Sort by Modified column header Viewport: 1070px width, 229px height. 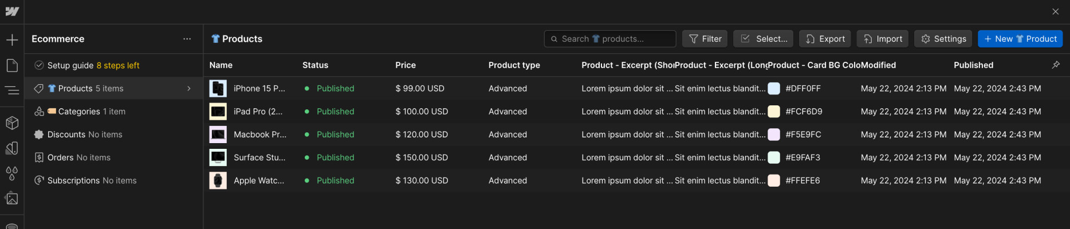(879, 65)
